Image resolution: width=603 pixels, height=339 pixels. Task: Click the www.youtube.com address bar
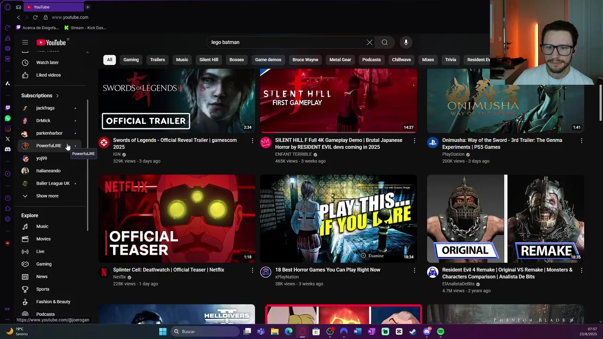click(70, 17)
